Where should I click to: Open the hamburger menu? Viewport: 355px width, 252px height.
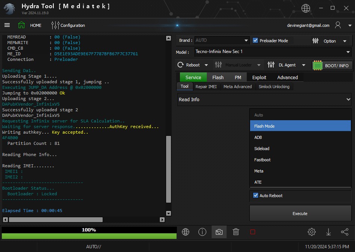tap(7, 25)
